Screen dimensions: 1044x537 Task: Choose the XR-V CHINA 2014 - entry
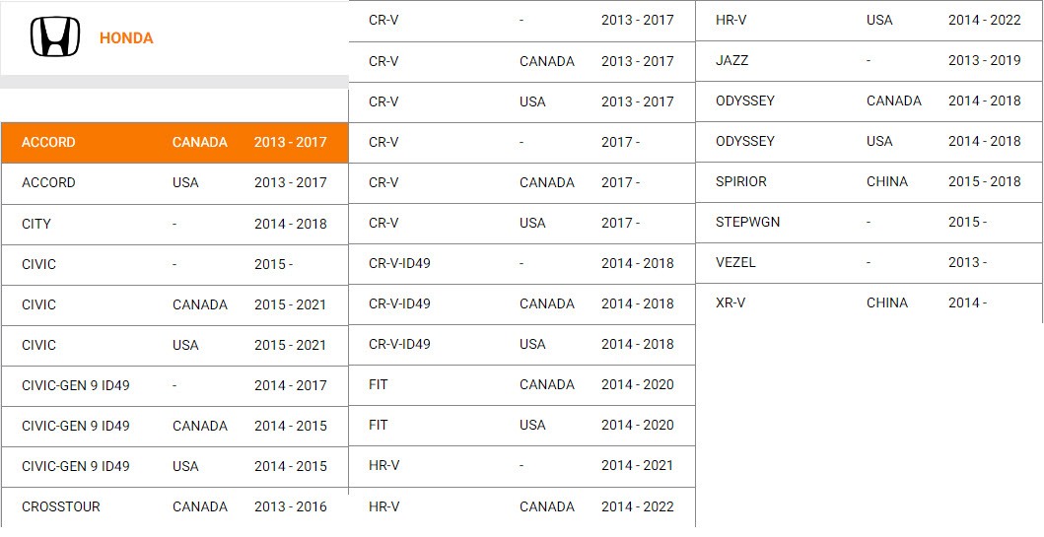click(869, 303)
